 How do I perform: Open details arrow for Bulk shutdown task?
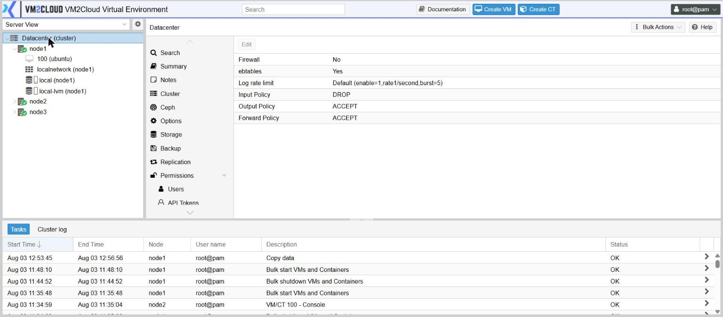(707, 280)
